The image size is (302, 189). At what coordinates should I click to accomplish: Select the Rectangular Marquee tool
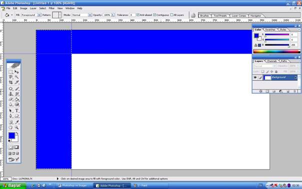pos(11,72)
